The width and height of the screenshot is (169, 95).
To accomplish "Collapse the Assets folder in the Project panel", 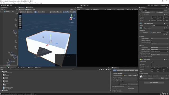I will coord(1,72).
